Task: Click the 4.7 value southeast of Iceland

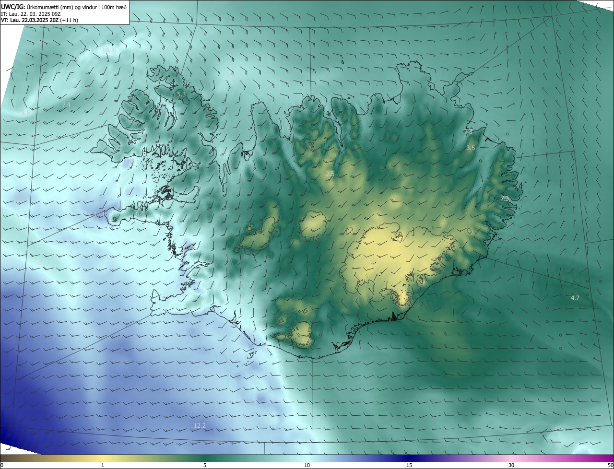Action: point(575,298)
